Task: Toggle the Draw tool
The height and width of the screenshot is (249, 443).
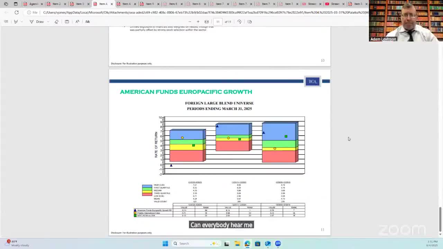Action: tap(37, 21)
